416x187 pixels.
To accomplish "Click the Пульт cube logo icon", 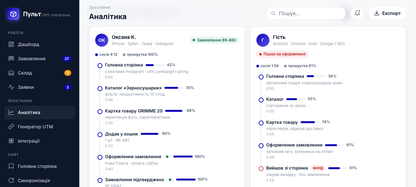I will coord(13,14).
